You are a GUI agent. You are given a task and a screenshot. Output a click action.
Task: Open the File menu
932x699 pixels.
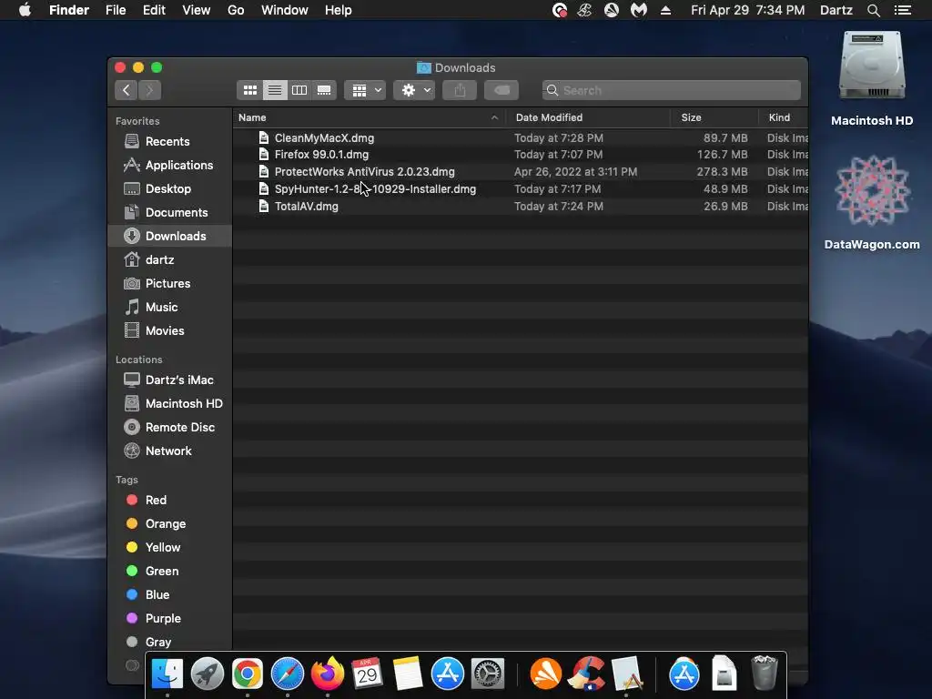click(116, 10)
